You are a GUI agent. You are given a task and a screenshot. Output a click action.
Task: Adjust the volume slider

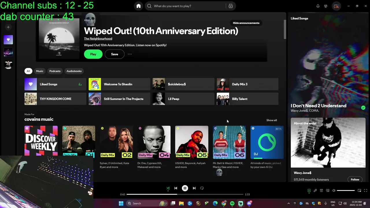click(346, 191)
